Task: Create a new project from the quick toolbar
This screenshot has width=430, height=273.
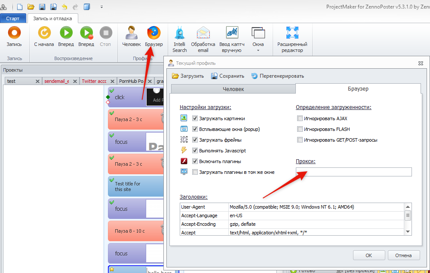Action: point(20,6)
